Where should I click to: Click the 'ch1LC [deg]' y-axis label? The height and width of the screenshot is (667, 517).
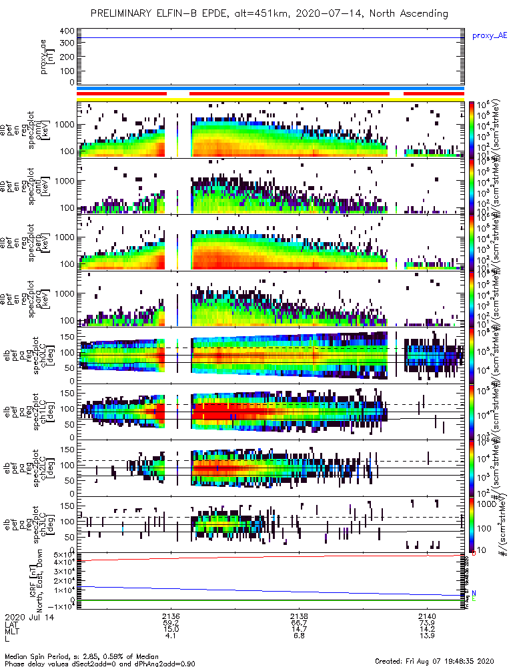[50, 412]
